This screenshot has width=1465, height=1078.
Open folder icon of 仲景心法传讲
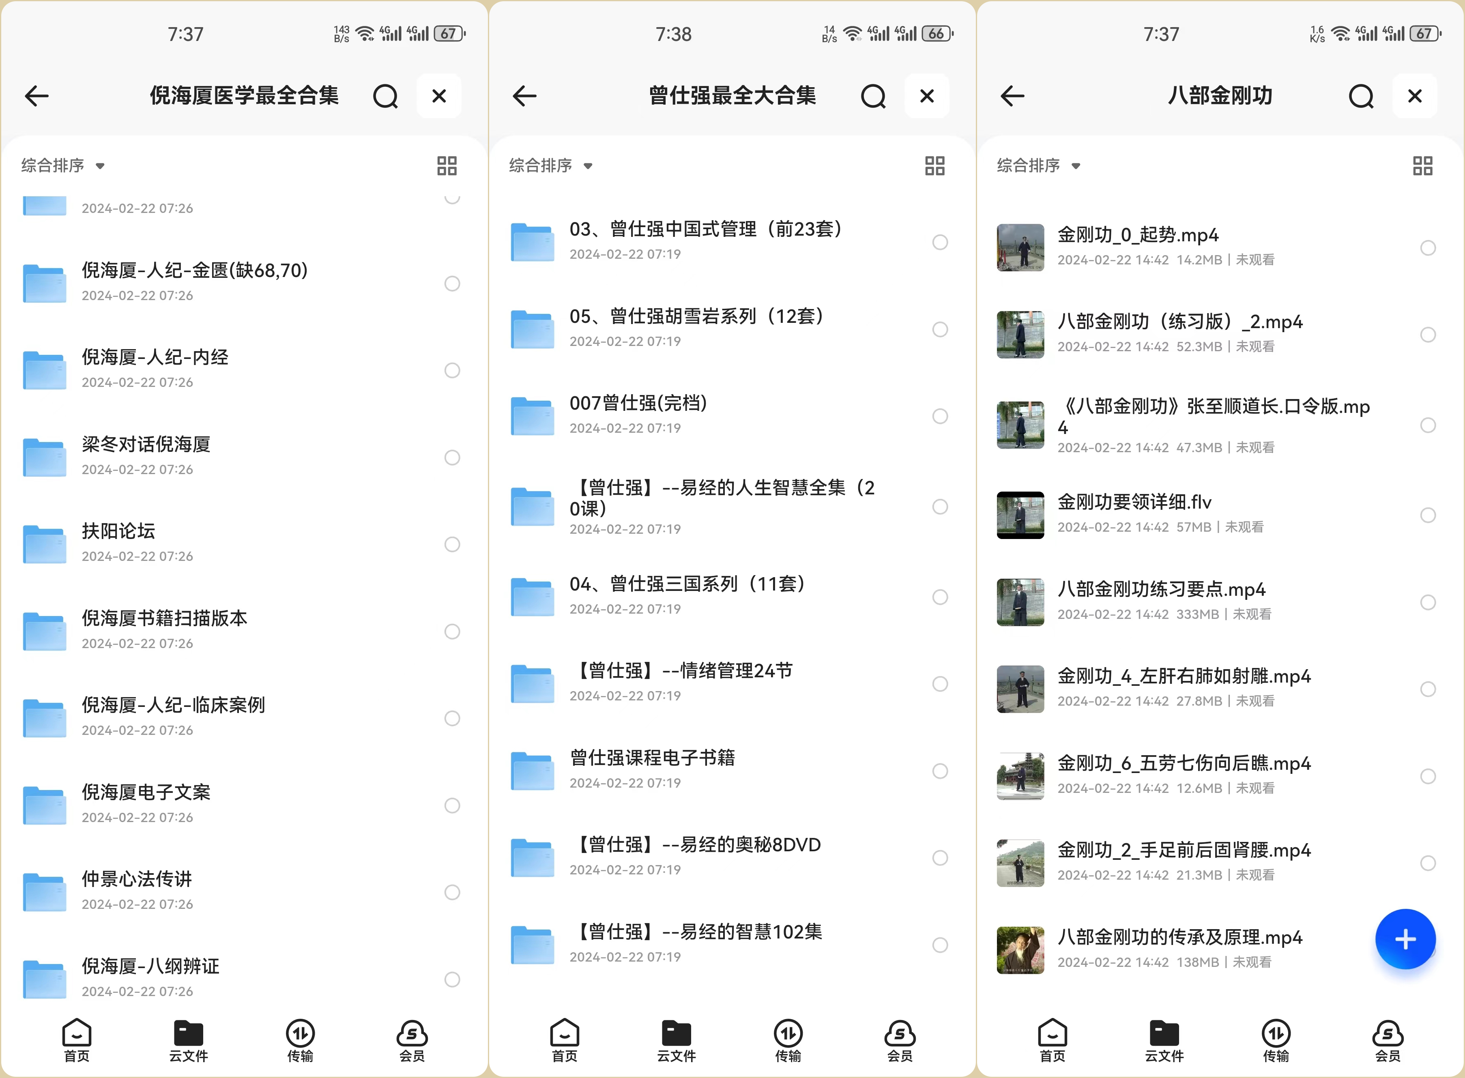point(44,892)
